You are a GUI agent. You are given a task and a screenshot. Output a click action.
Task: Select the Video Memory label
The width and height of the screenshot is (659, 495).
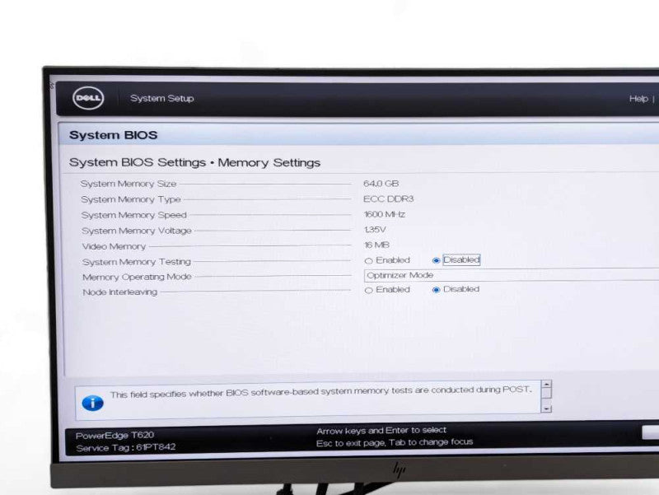pyautogui.click(x=114, y=246)
